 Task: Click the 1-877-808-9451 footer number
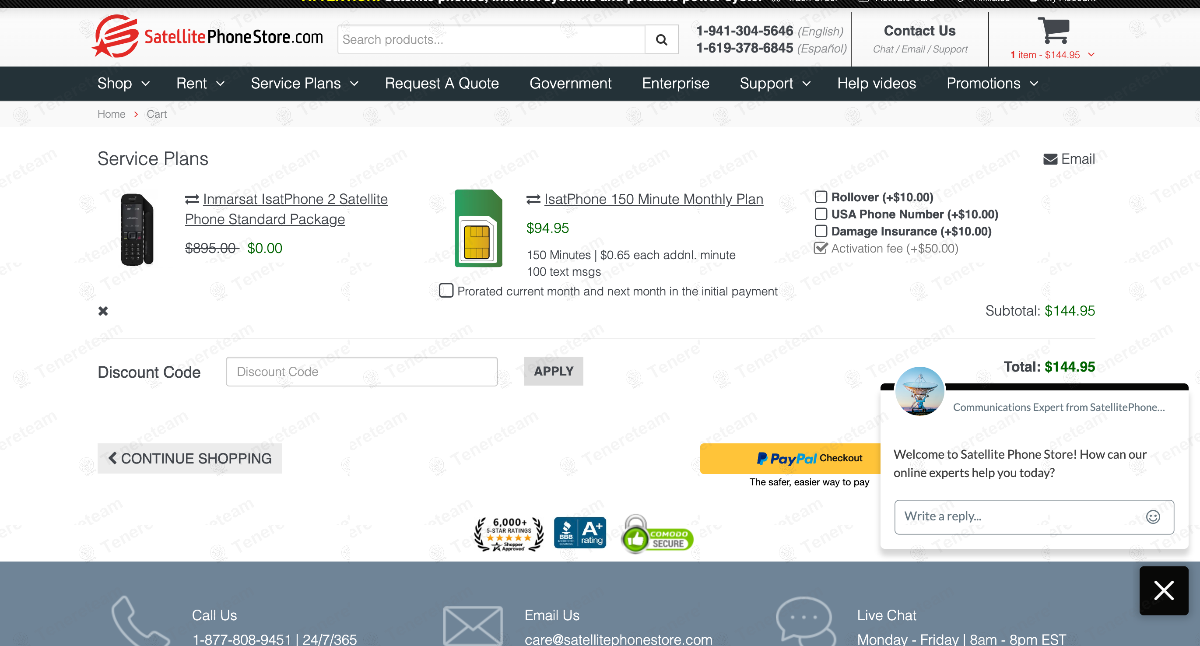coord(241,639)
